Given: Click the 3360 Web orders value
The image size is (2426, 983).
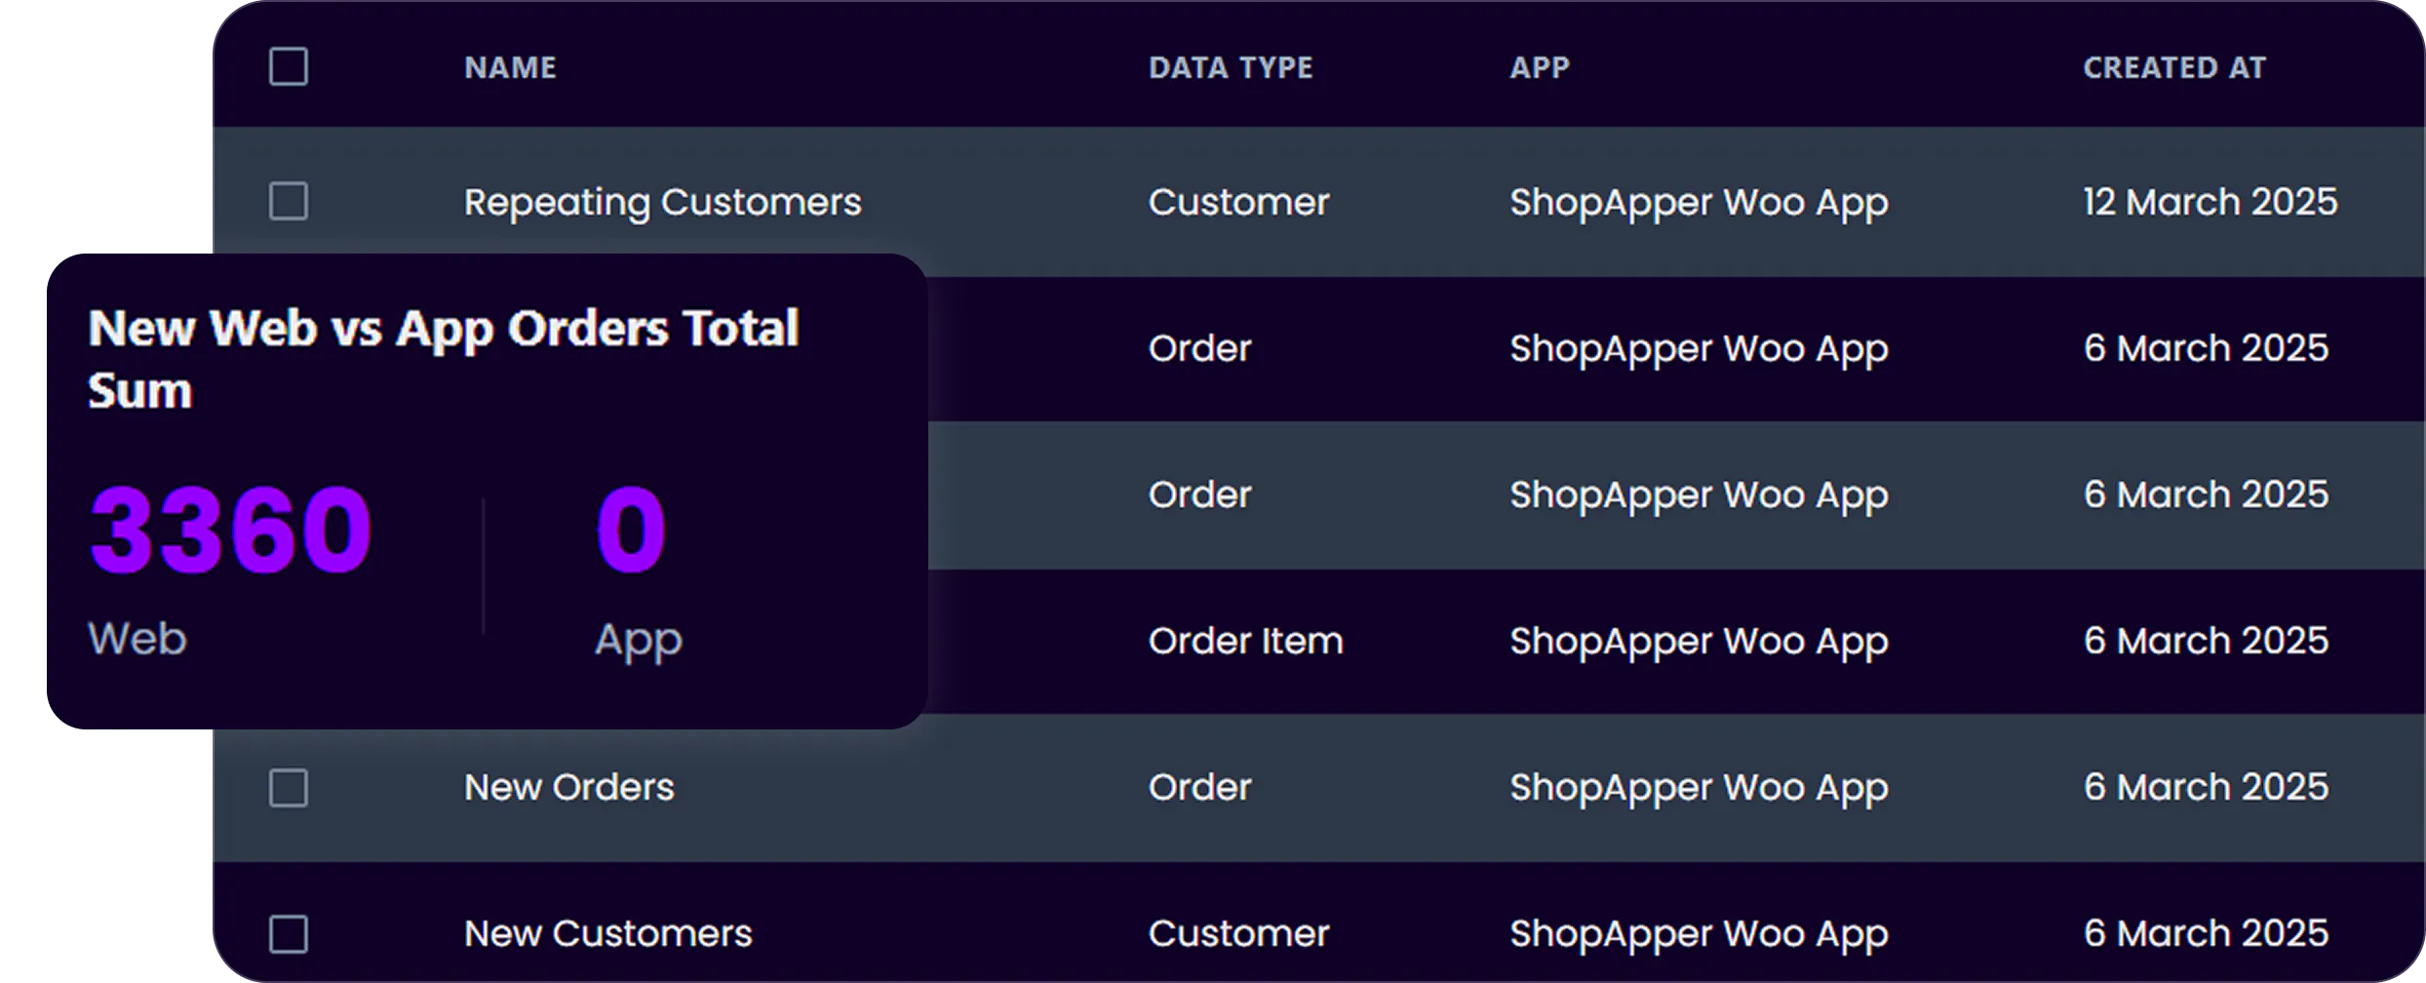Looking at the screenshot, I should [x=230, y=530].
